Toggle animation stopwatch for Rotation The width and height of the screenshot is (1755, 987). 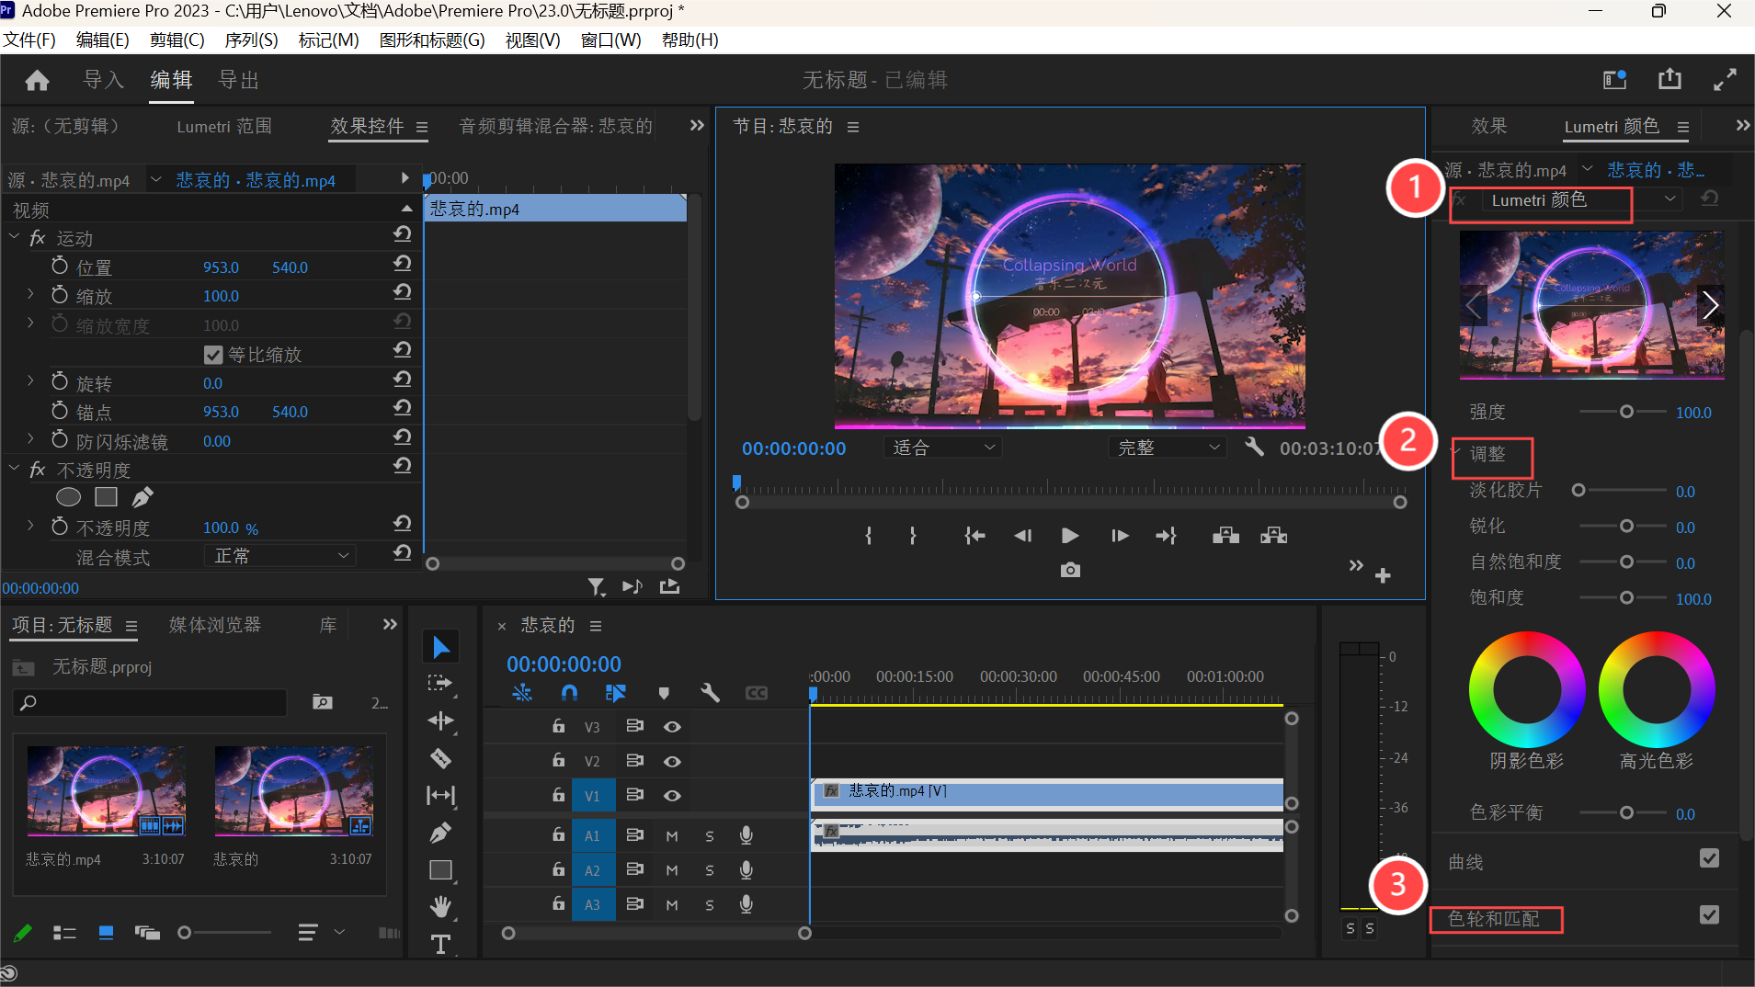[60, 381]
